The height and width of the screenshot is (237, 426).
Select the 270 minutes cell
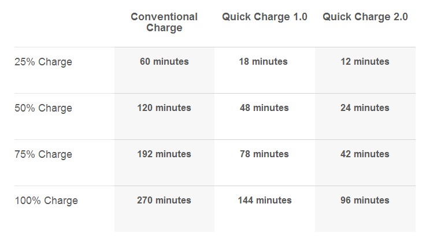164,200
